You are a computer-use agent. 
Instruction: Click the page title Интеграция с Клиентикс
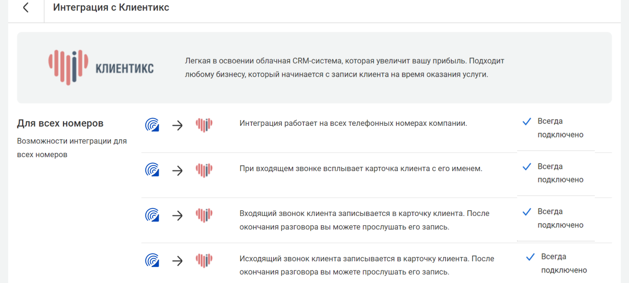[111, 8]
